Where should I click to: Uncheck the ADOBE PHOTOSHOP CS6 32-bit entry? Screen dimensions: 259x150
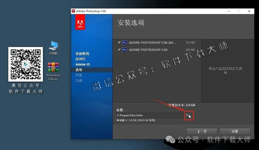click(x=119, y=50)
